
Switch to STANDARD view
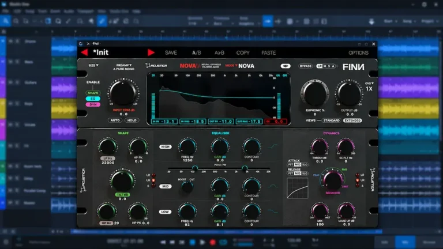click(x=332, y=120)
